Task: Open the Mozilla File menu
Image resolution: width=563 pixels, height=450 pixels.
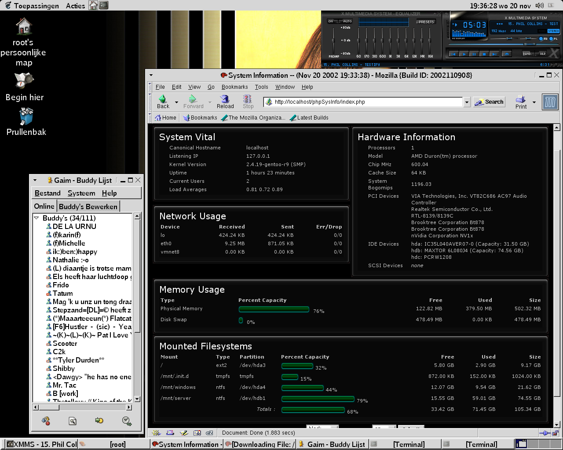Action: (160, 87)
